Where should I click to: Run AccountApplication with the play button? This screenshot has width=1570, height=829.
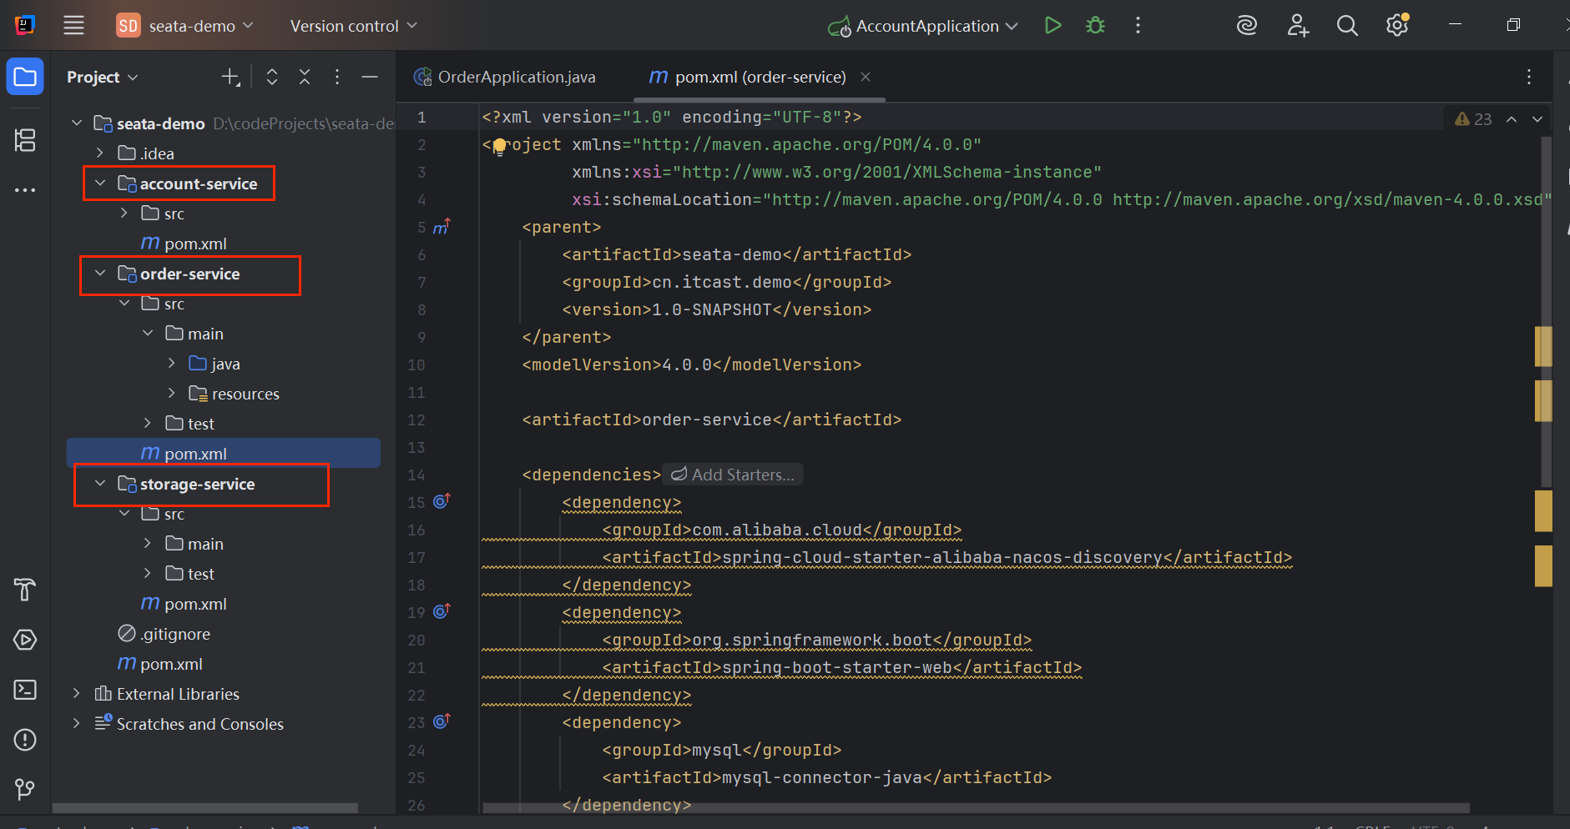pos(1053,25)
